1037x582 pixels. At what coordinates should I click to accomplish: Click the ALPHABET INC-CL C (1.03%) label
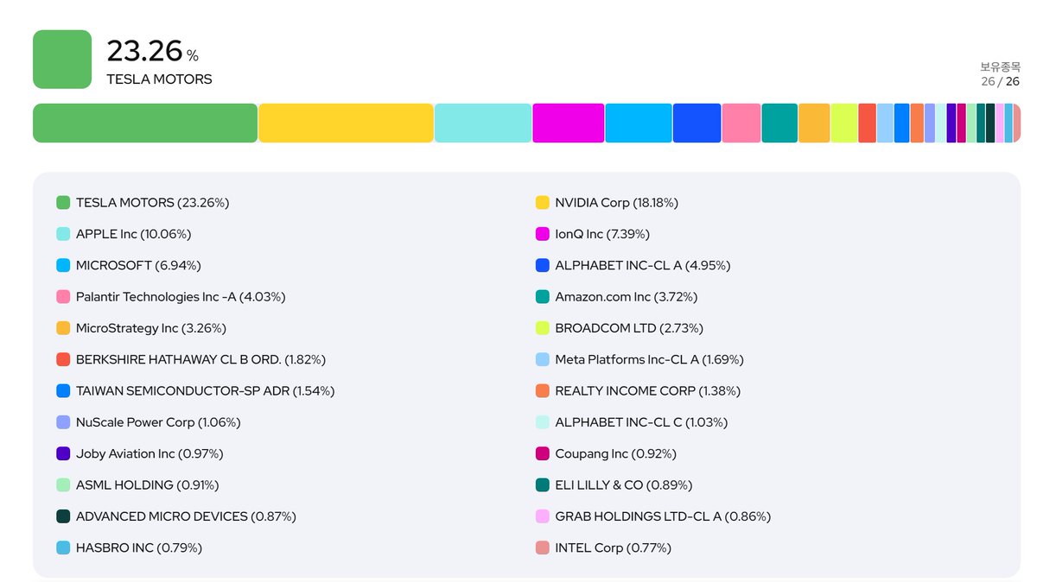[x=641, y=422]
